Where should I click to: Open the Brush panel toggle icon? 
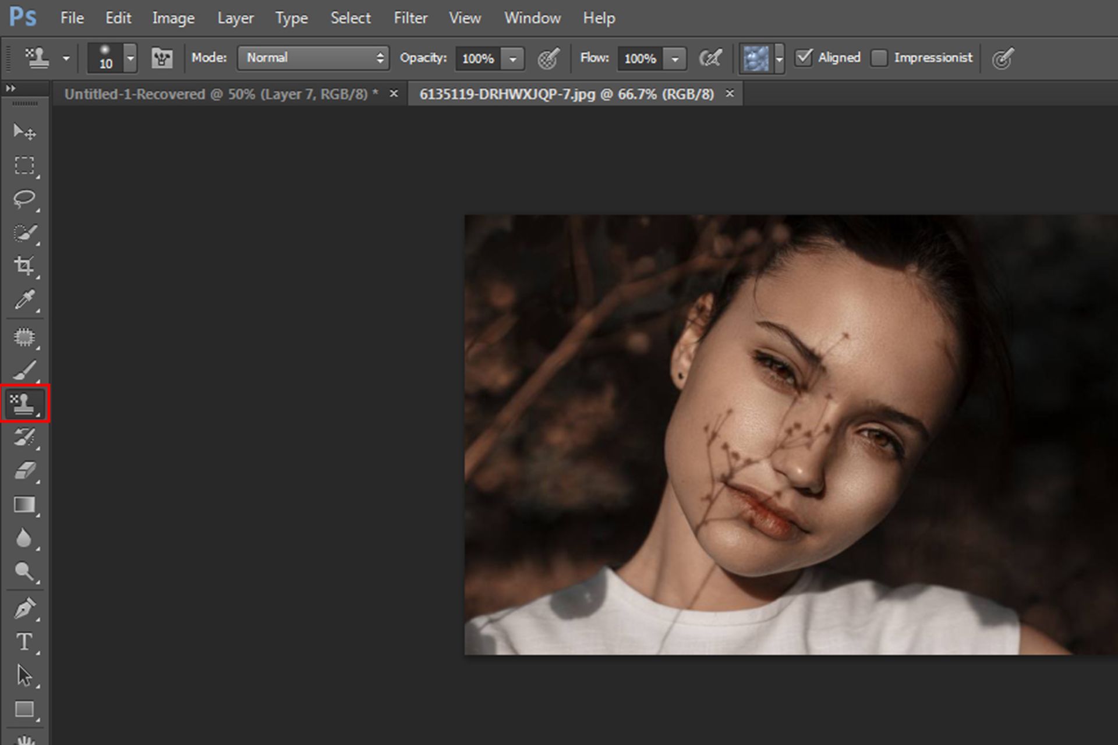(x=162, y=58)
